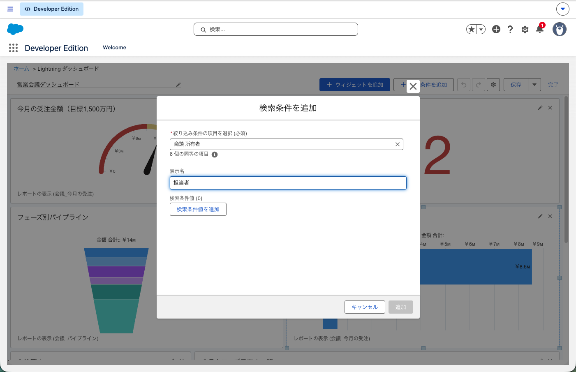Select the Welcome tab
The image size is (576, 372).
coord(115,48)
